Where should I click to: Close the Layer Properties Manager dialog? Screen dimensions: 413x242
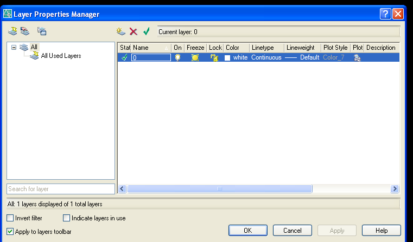coord(398,14)
